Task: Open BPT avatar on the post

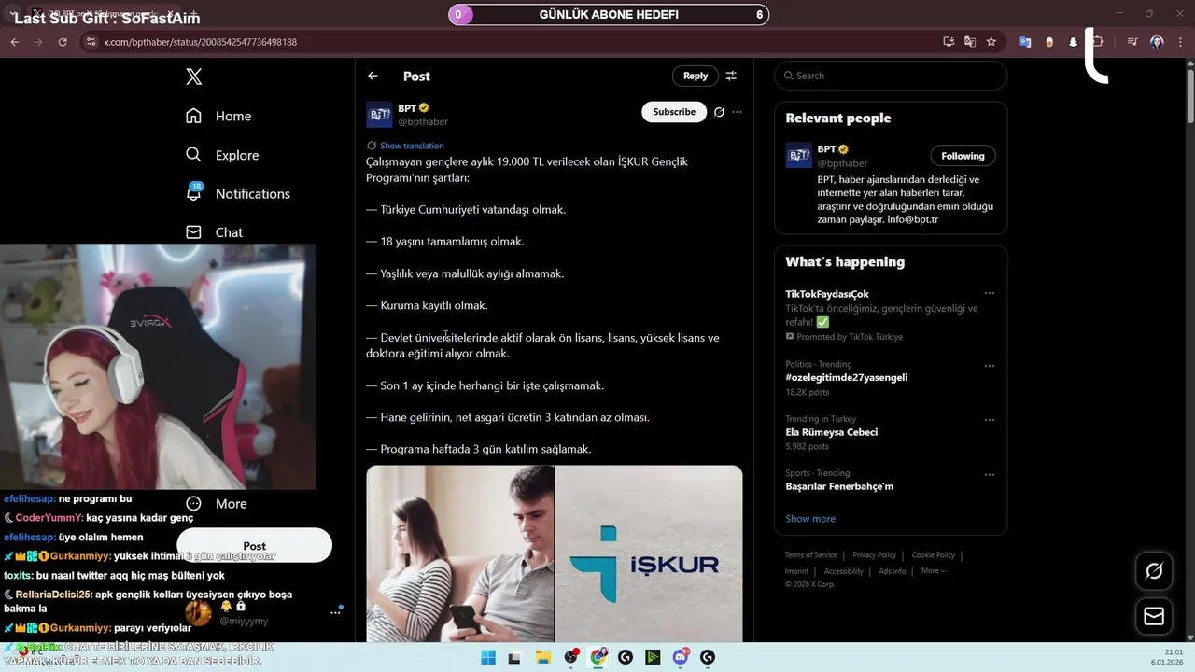Action: coord(379,115)
